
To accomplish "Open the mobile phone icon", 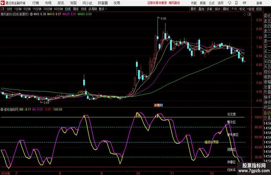I will click(x=237, y=3).
